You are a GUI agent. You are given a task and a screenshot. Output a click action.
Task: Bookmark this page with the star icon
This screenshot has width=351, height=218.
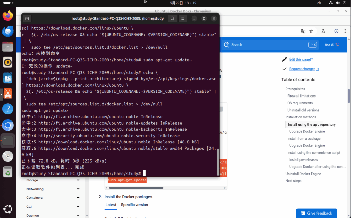(x=311, y=31)
